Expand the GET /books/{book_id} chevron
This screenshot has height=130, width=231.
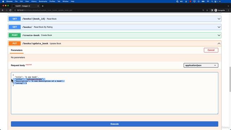pos(219,19)
